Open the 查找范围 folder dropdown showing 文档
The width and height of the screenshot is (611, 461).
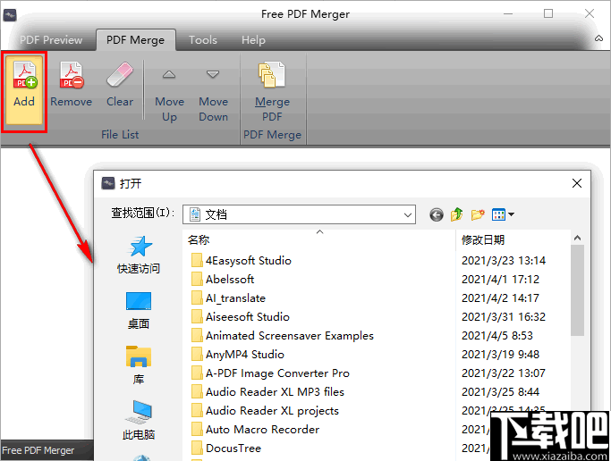[299, 214]
